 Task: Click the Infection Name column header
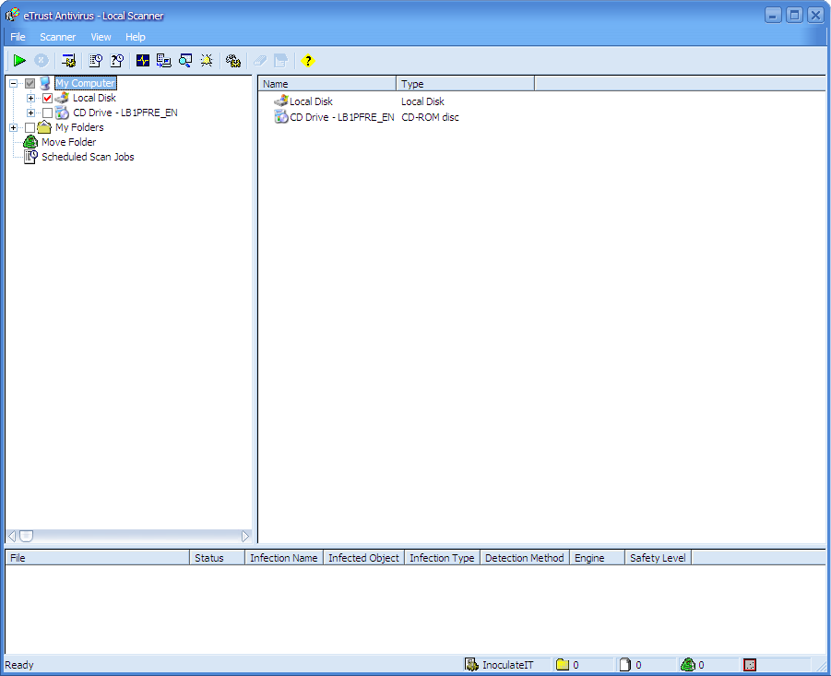pos(284,558)
